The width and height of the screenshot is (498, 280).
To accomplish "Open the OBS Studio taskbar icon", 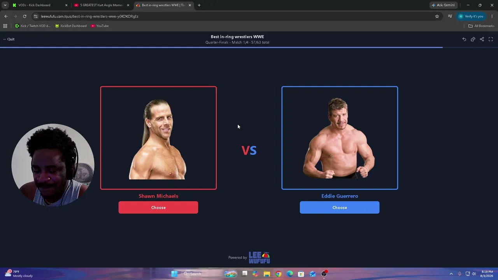I will [324, 274].
